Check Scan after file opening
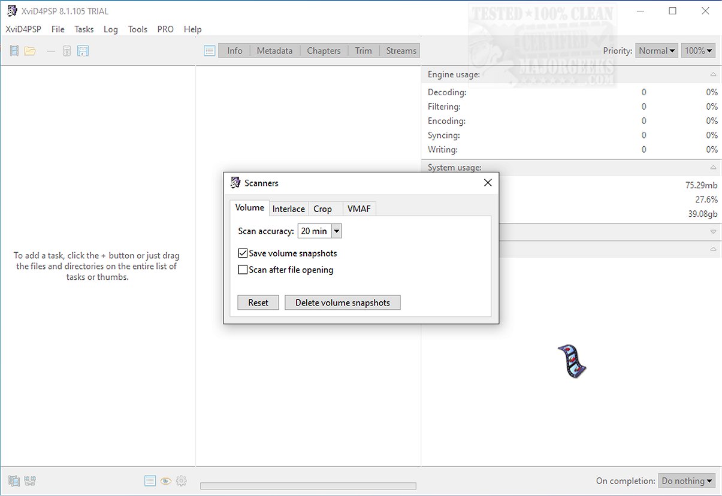 243,270
